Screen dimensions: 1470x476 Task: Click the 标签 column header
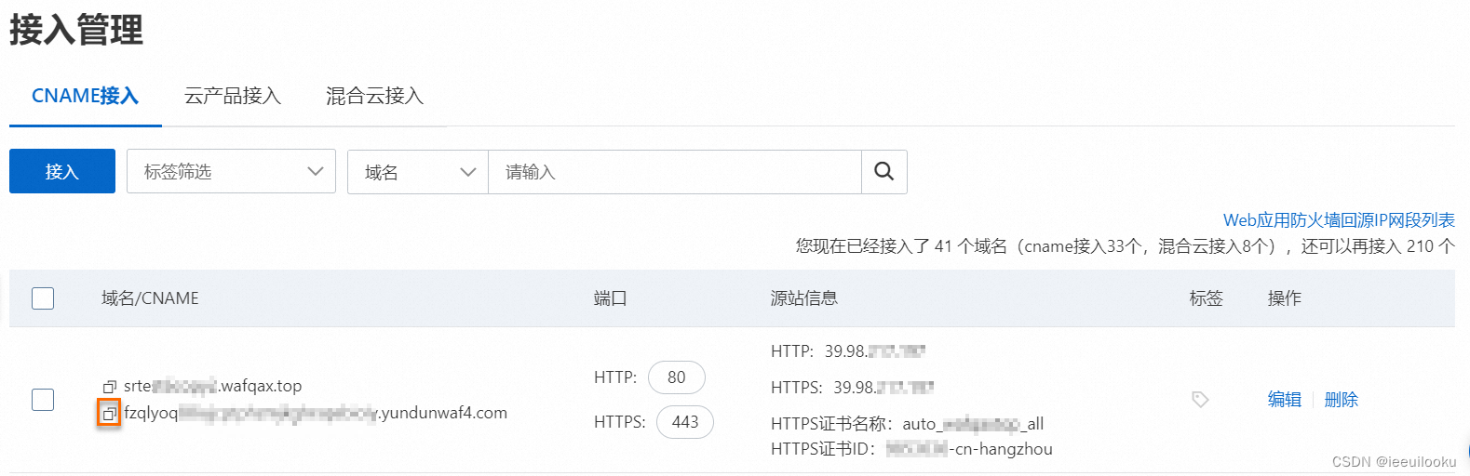(1207, 298)
